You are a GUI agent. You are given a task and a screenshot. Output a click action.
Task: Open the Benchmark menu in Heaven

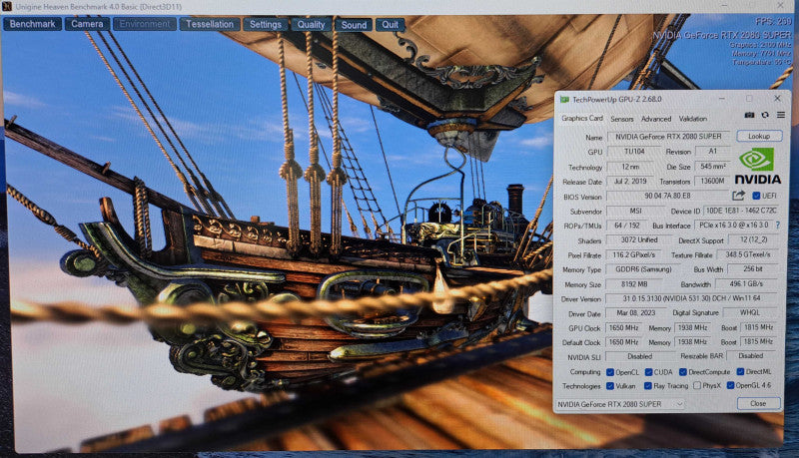click(33, 24)
